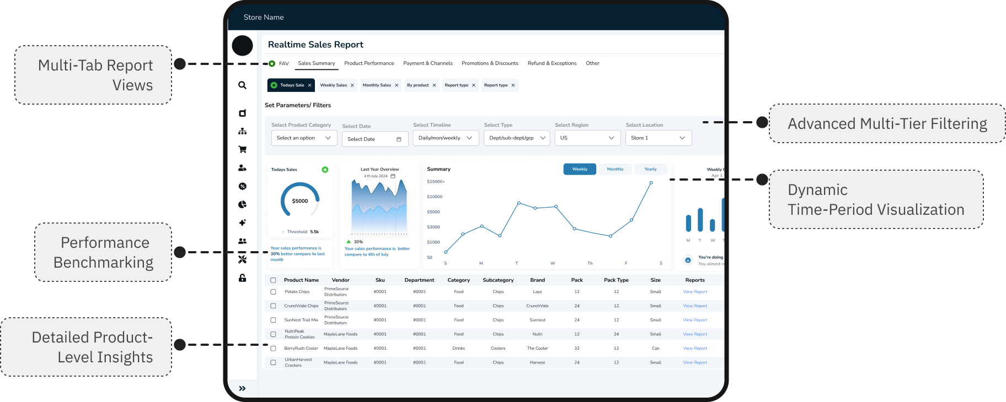This screenshot has height=402, width=1006.
Task: Expand sidebar with double chevron icon
Action: [242, 388]
